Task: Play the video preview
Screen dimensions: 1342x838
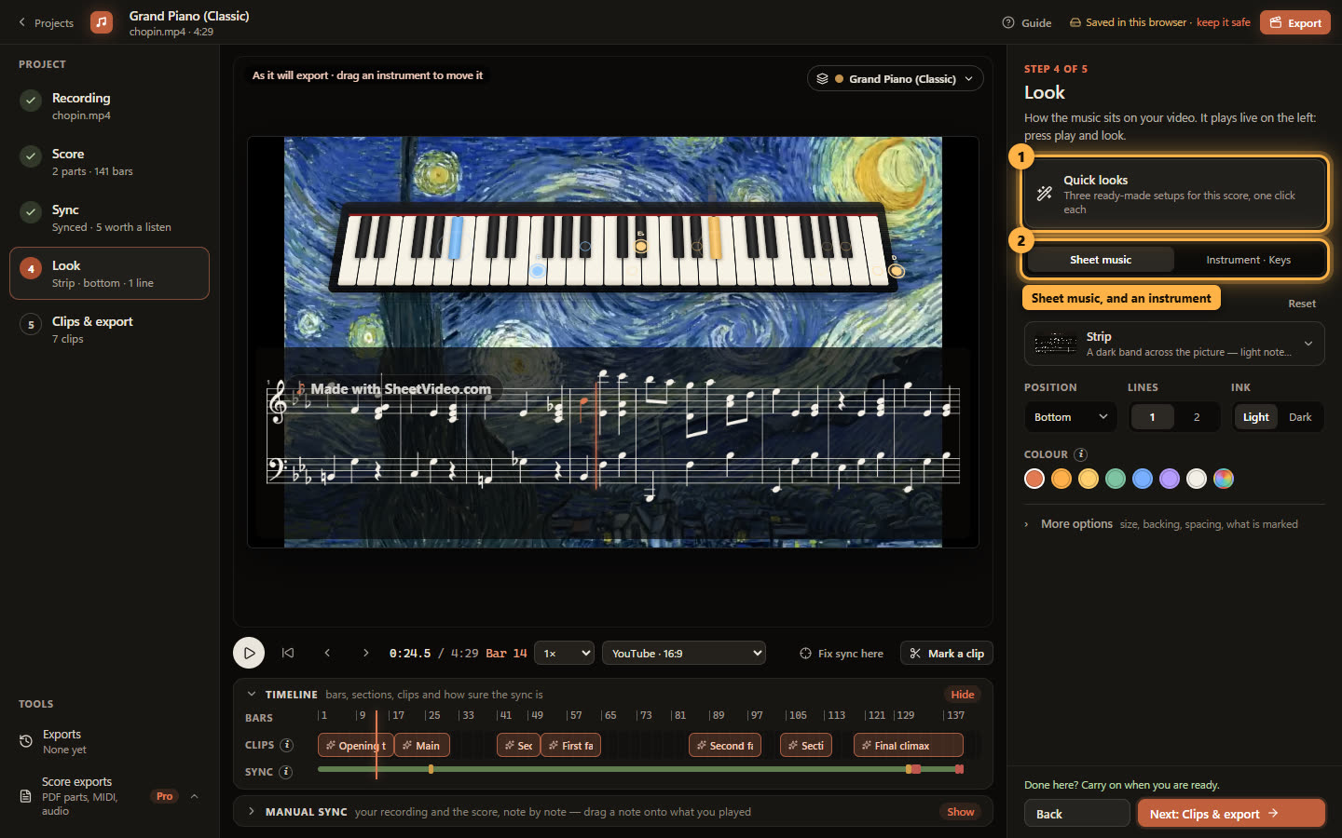Action: click(x=249, y=653)
